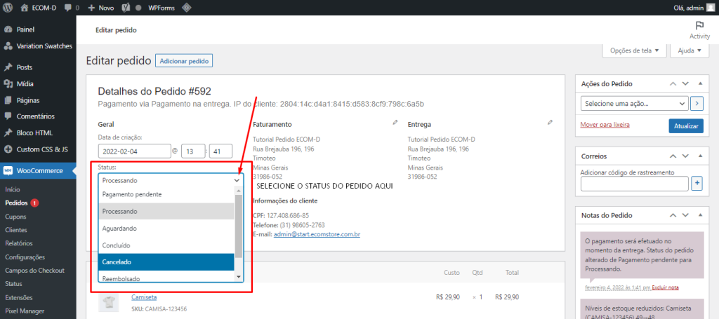Choose Concluído status

tap(166, 245)
